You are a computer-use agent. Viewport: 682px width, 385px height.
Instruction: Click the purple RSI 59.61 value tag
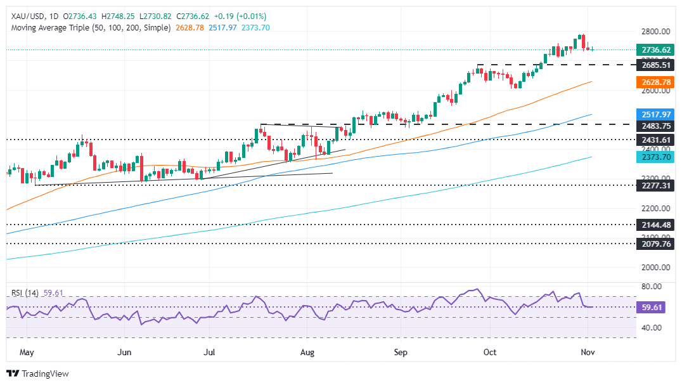[651, 307]
